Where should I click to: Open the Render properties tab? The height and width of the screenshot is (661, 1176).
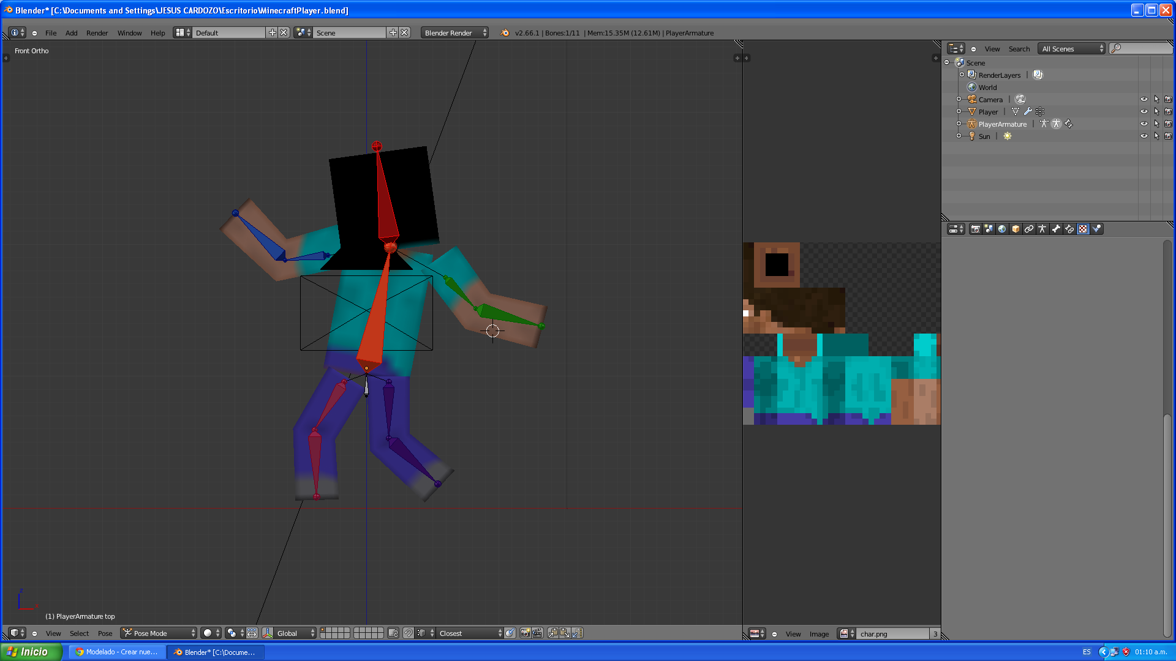click(976, 229)
